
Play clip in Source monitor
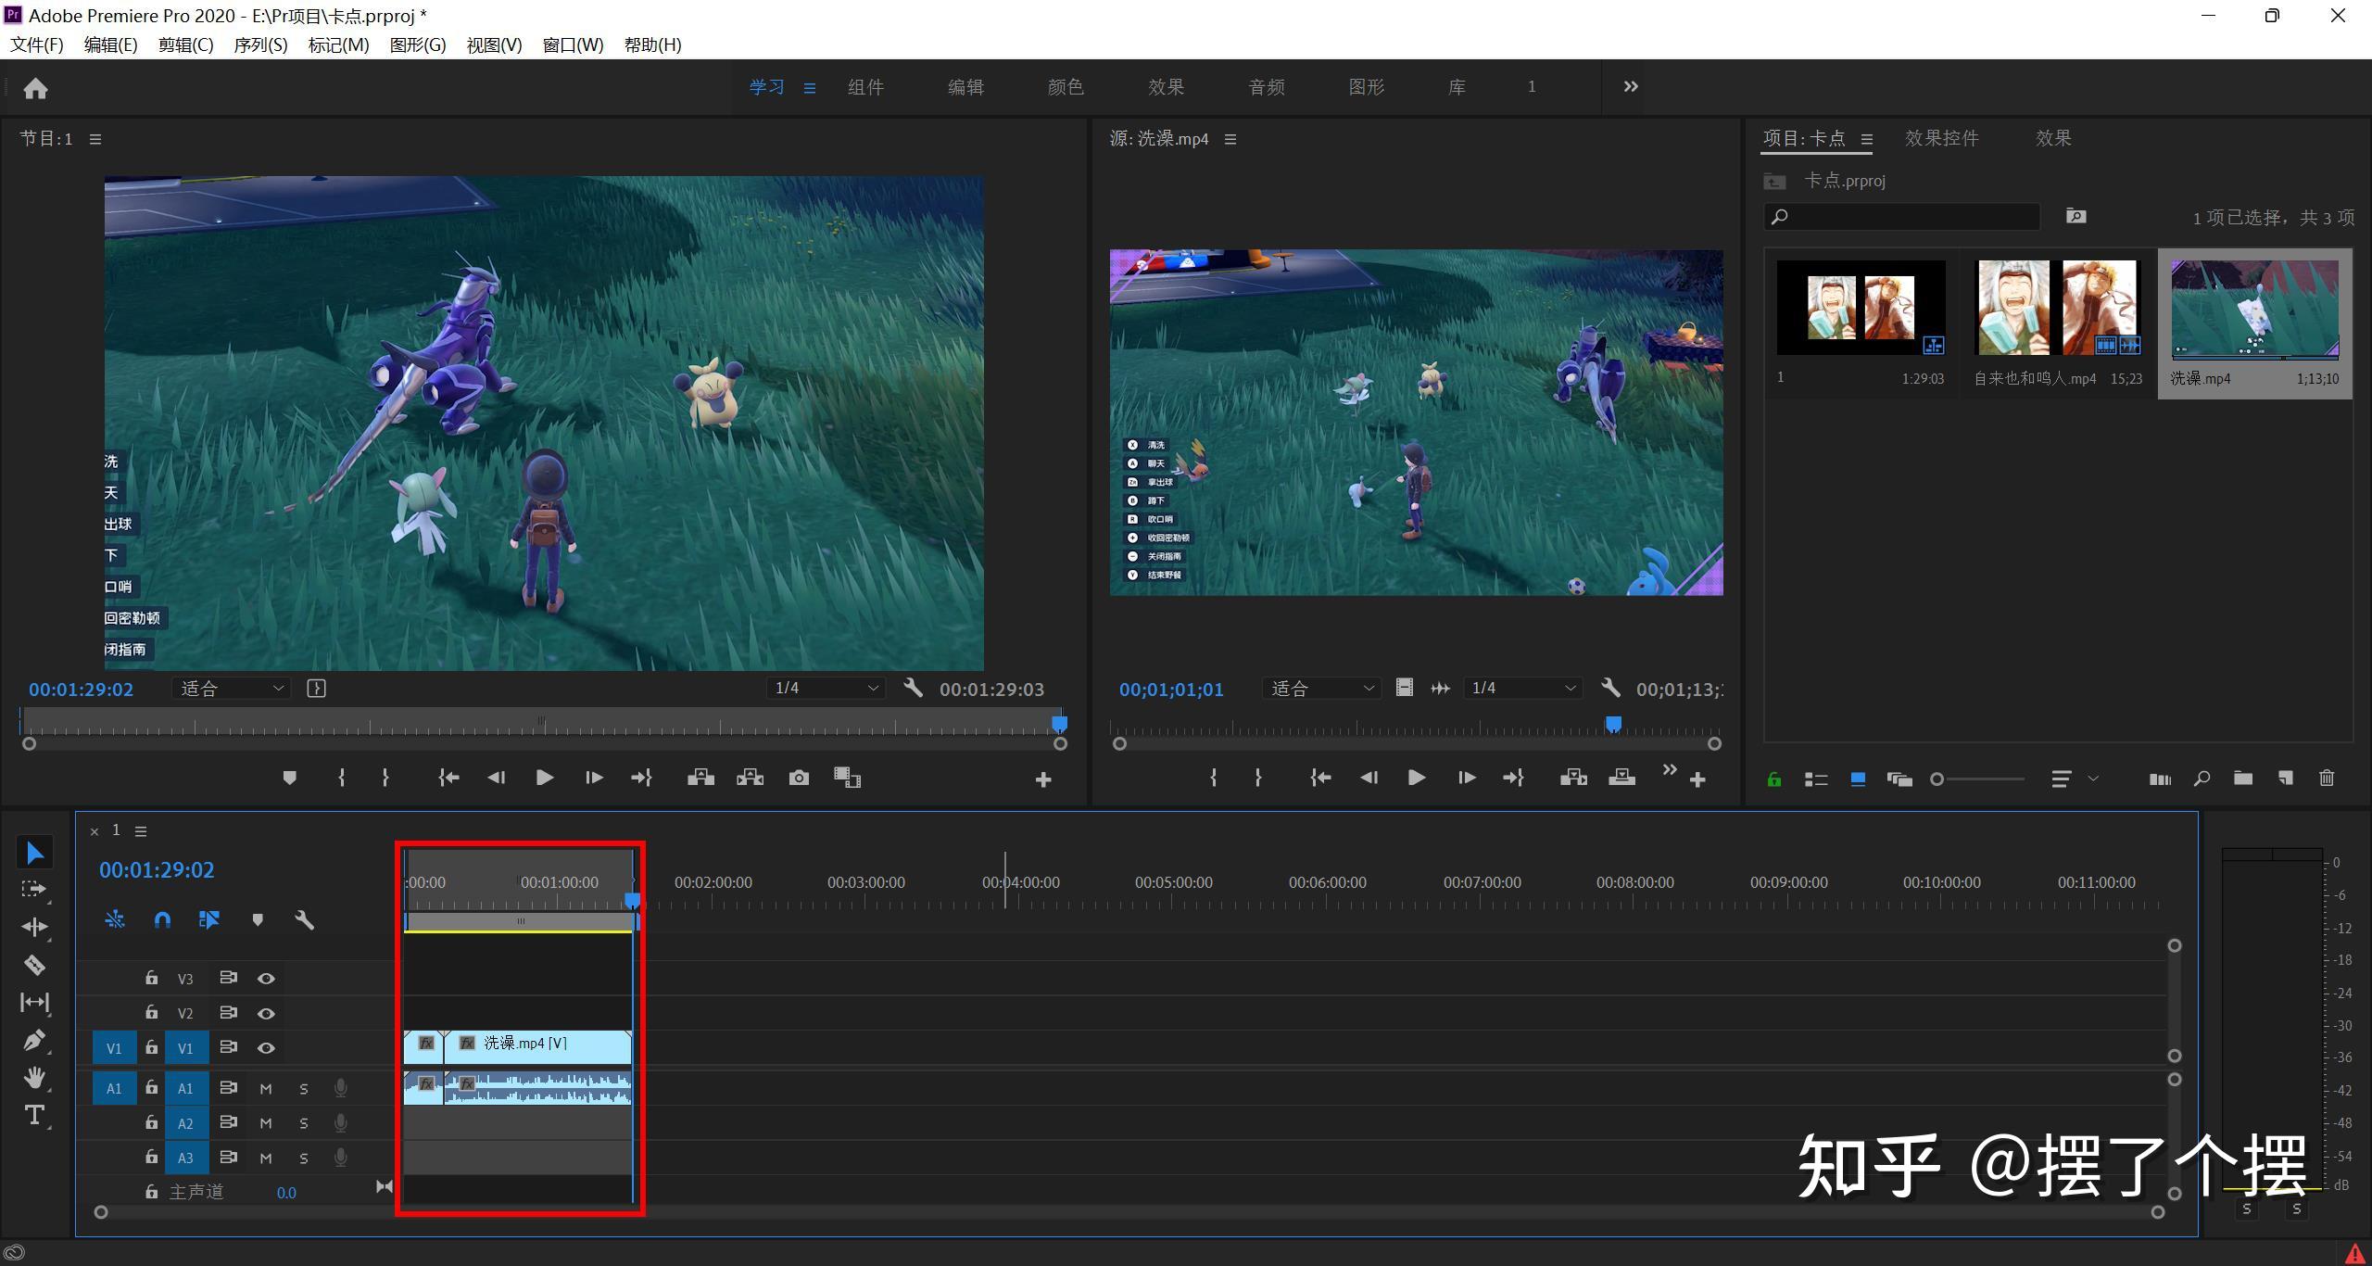1416,778
